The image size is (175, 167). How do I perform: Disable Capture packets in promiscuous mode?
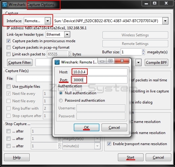pos(8,41)
